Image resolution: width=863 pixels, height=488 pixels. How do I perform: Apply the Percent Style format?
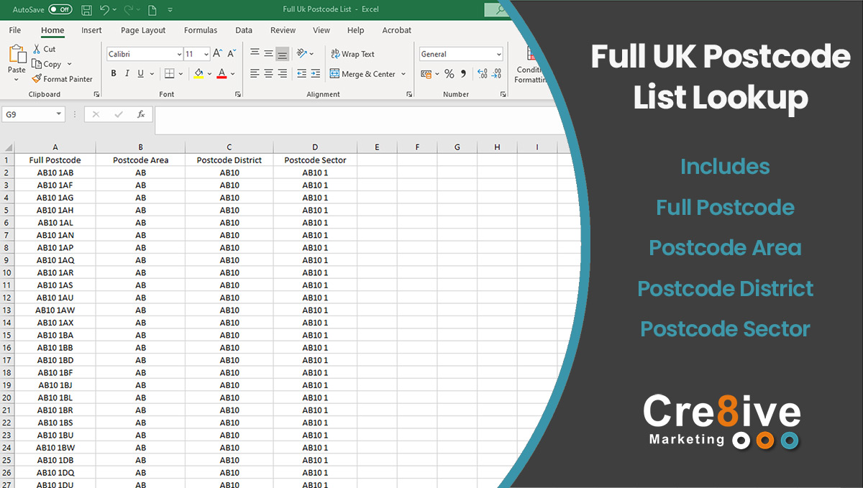[x=449, y=73]
